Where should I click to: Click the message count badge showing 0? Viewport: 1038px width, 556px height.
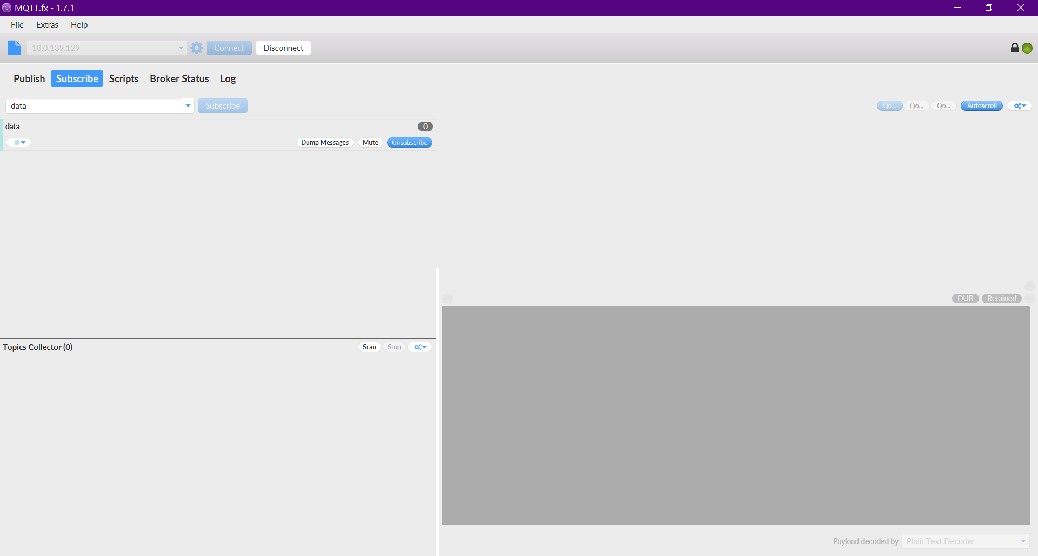point(425,127)
